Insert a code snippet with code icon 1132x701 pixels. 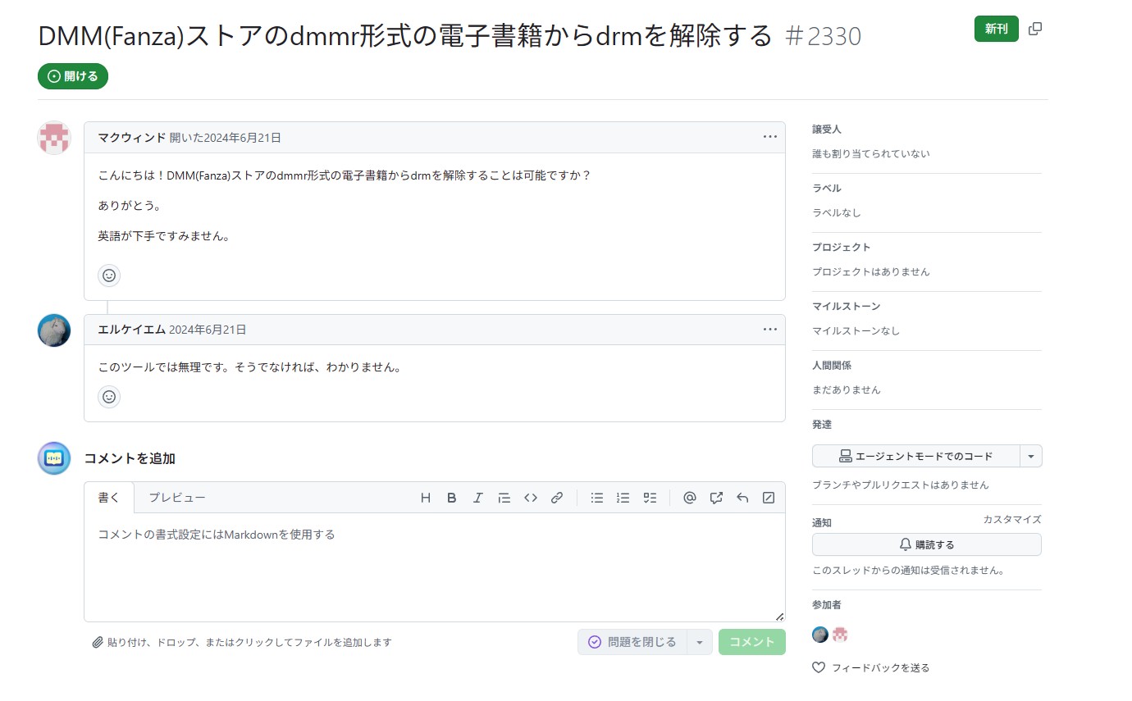click(x=531, y=498)
